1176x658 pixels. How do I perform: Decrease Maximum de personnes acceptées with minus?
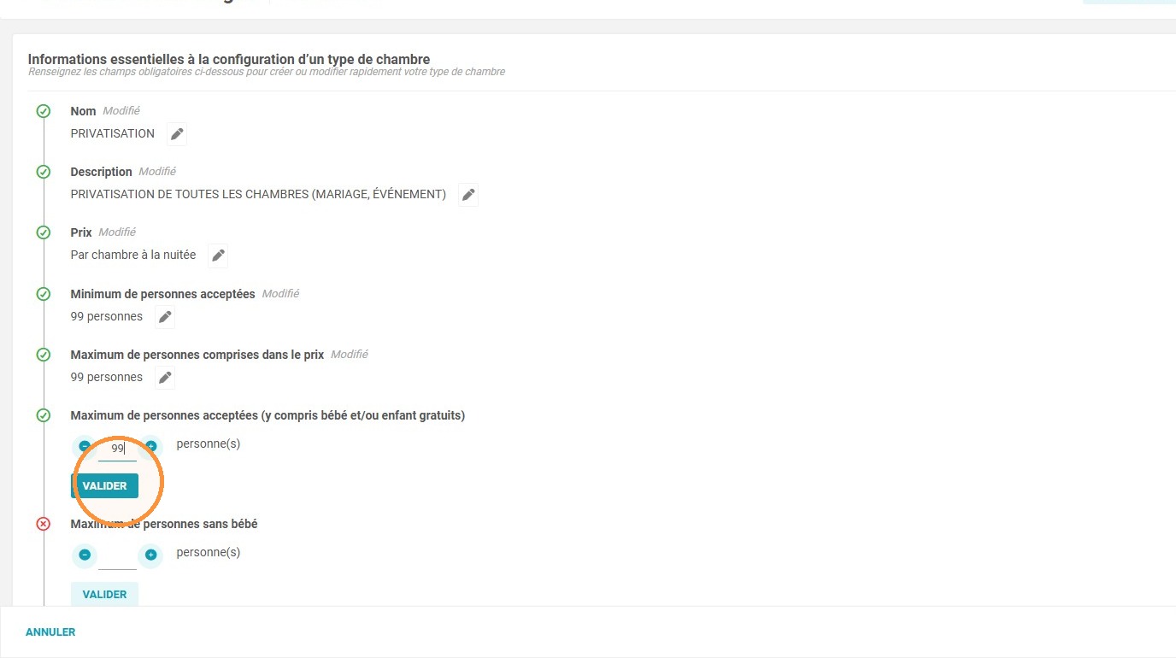85,446
